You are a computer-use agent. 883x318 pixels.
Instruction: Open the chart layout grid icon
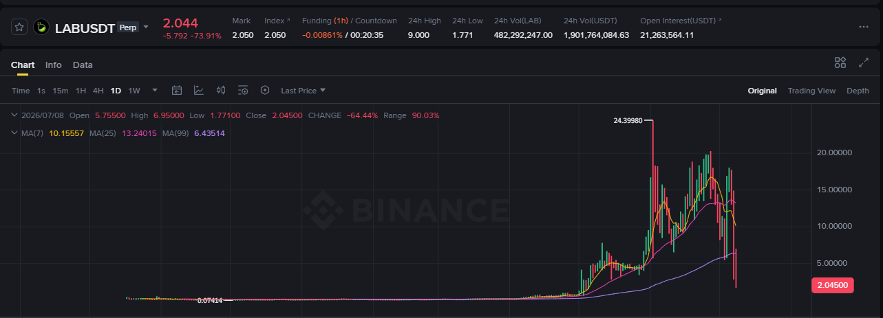(840, 63)
